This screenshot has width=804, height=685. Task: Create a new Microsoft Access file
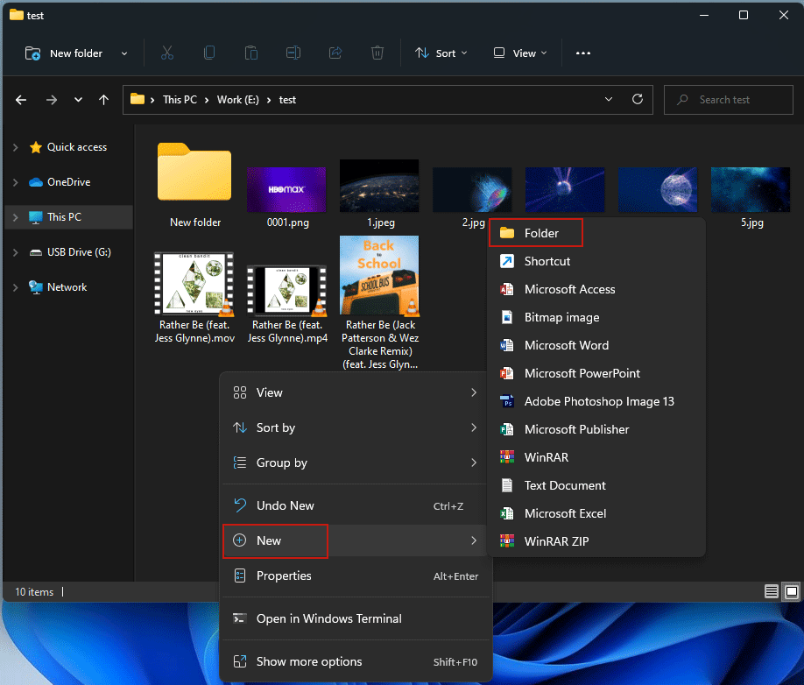point(596,289)
